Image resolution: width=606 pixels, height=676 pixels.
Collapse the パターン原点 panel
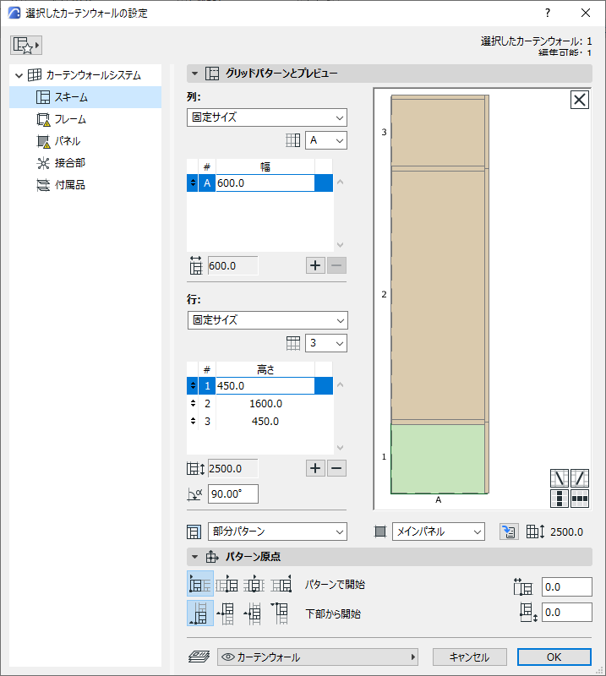point(195,557)
